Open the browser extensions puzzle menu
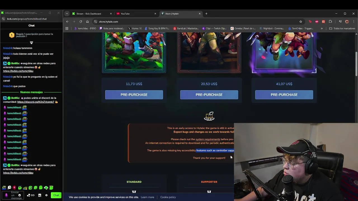The height and width of the screenshot is (201, 358). click(330, 21)
